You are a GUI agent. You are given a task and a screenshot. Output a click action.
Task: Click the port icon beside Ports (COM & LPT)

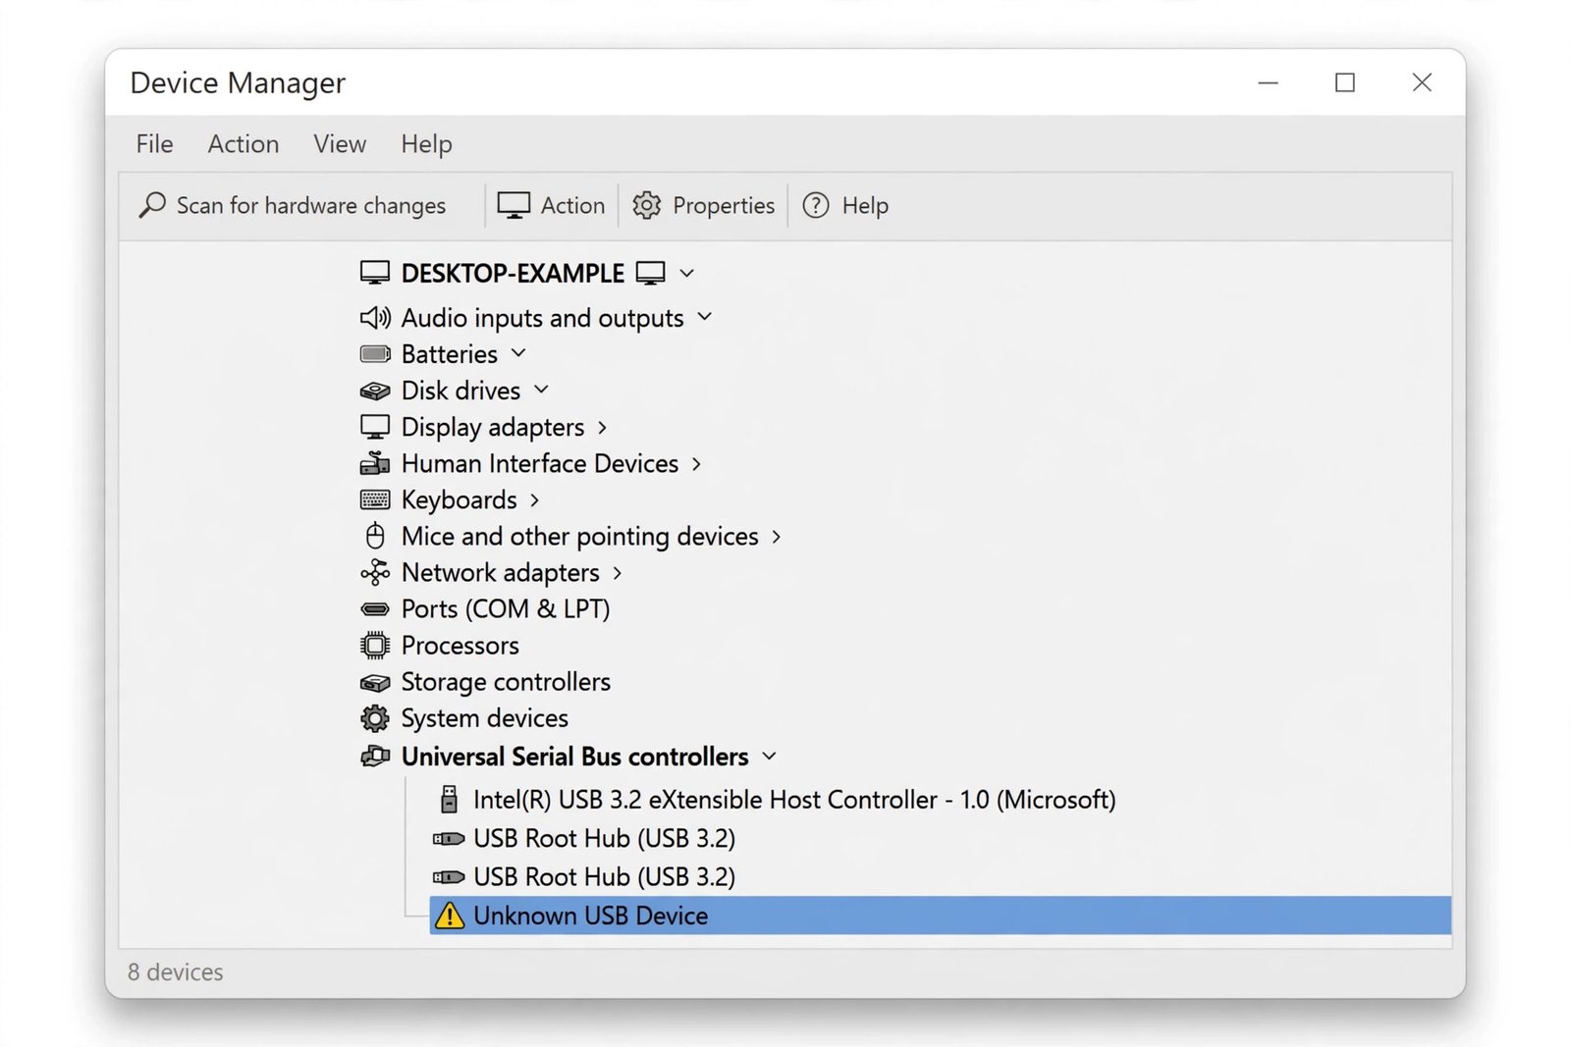click(x=375, y=609)
